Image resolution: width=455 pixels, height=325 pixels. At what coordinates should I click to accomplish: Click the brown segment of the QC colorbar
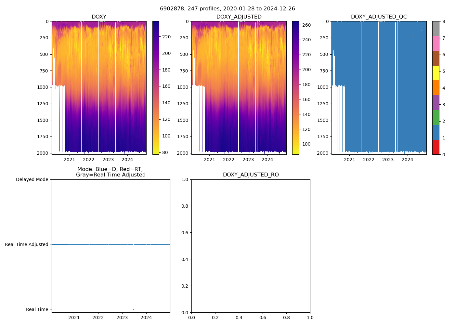pyautogui.click(x=435, y=58)
